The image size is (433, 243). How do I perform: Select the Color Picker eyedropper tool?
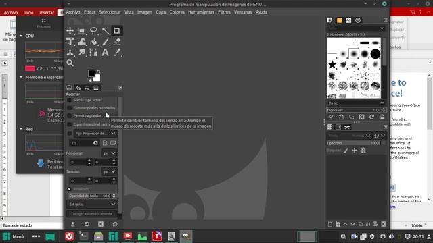point(117,53)
